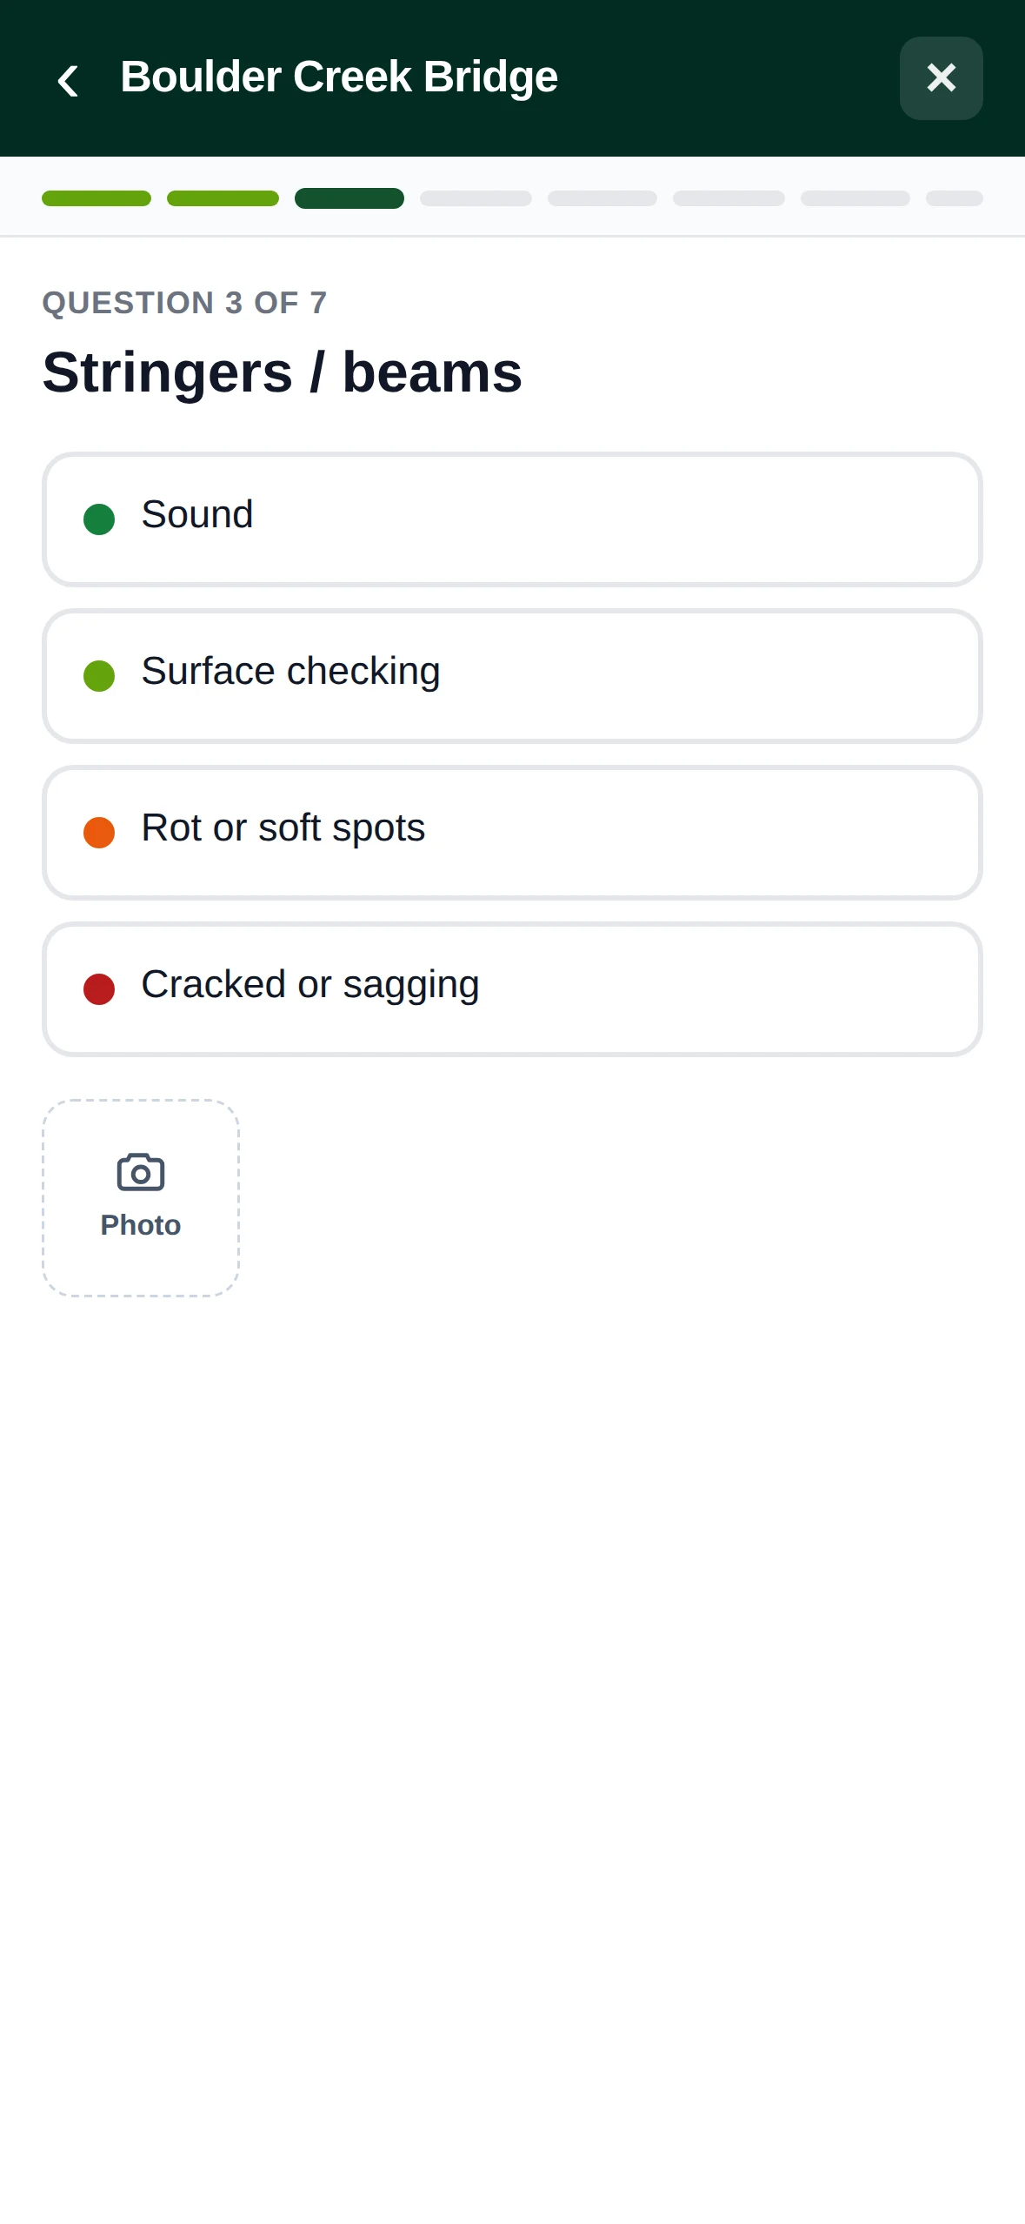
Task: Click the dark green dot beside Sound
Action: point(99,519)
